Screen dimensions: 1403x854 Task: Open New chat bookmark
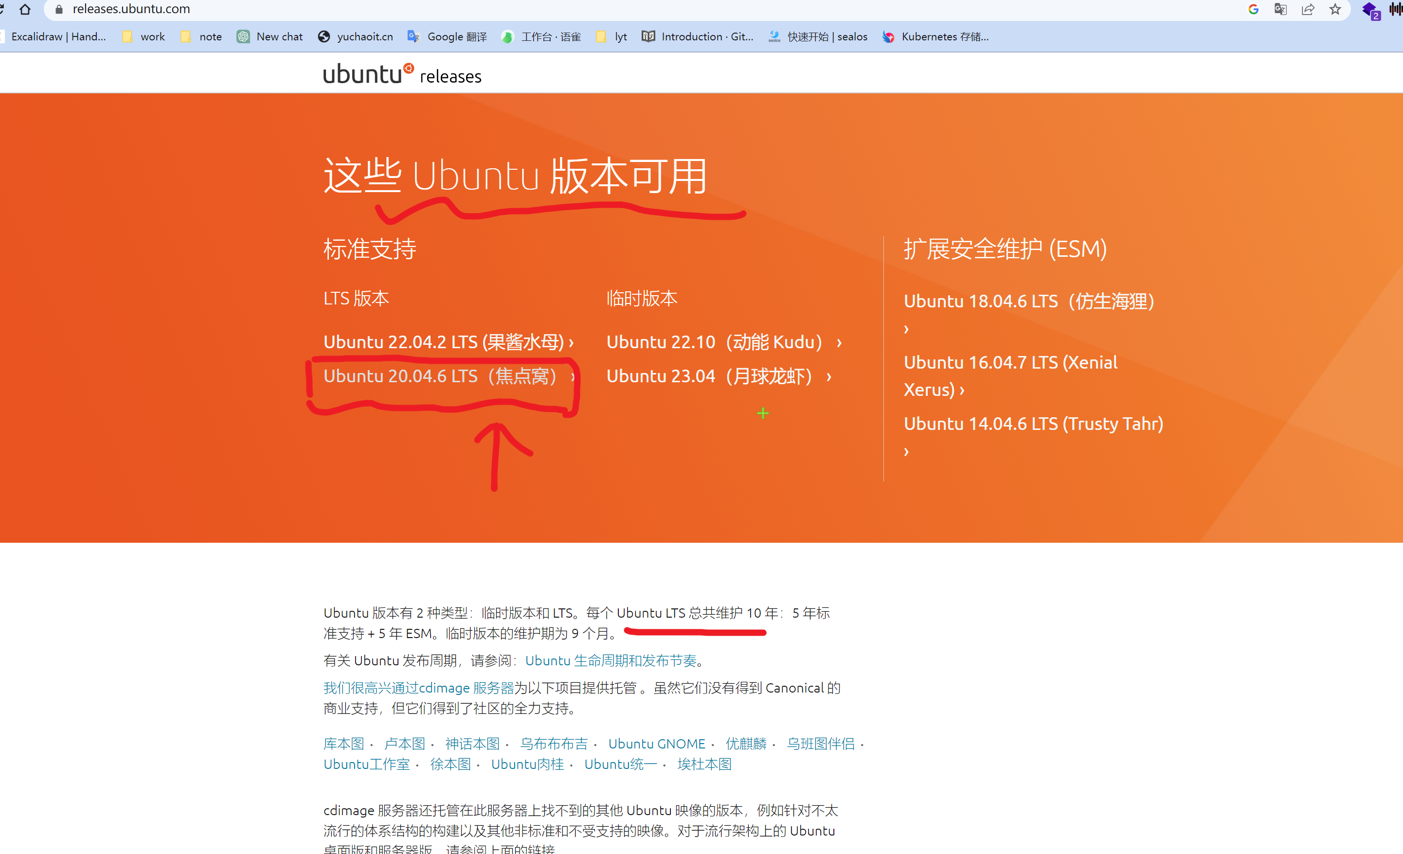click(270, 36)
